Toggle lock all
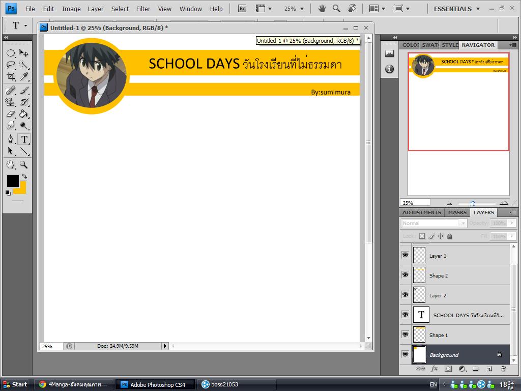This screenshot has height=391, width=521. (450, 236)
